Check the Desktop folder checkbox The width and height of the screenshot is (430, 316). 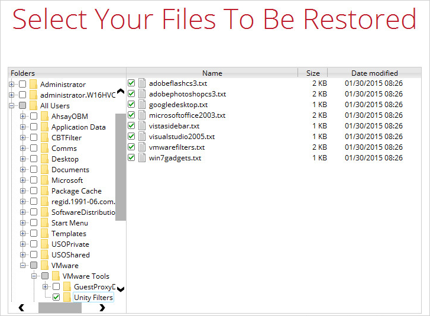point(34,159)
